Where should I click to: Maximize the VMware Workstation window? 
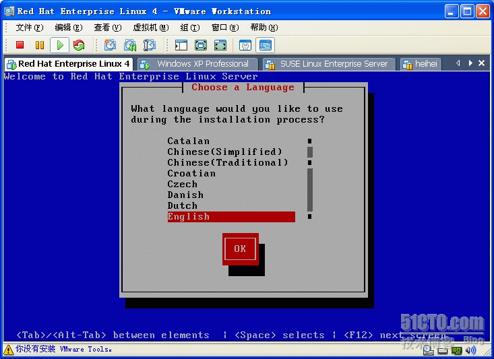coord(467,11)
